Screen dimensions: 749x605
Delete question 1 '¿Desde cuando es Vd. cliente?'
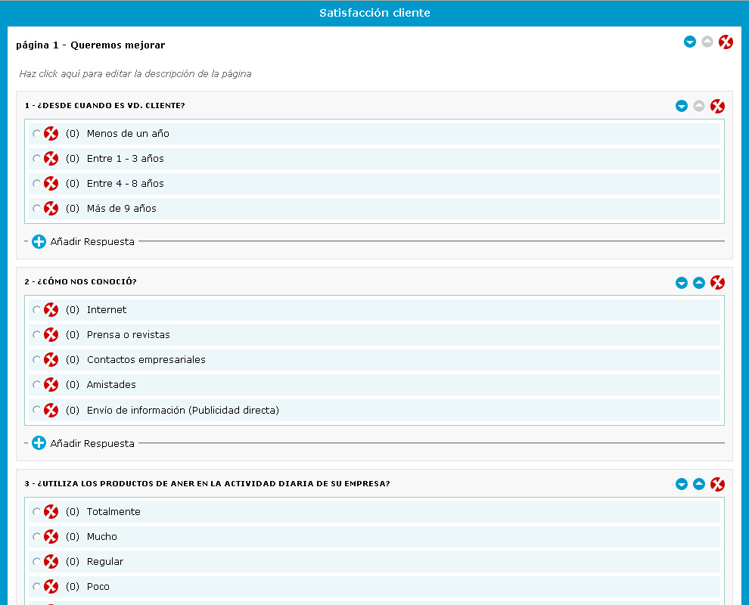tap(717, 106)
